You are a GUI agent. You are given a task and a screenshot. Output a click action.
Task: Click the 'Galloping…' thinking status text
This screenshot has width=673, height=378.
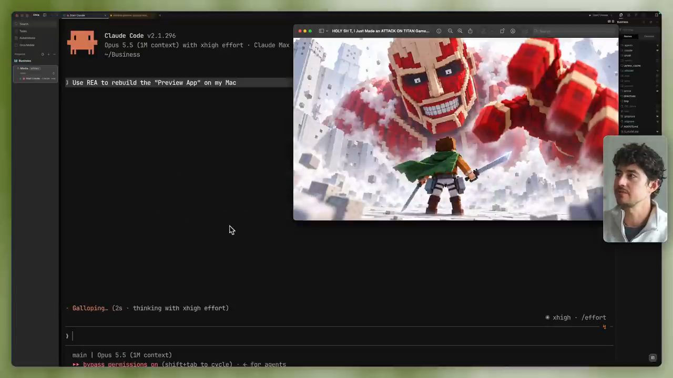click(x=90, y=308)
